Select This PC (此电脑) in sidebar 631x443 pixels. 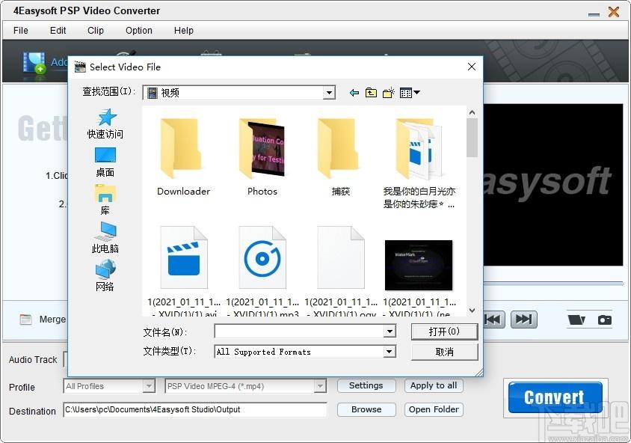tap(105, 238)
